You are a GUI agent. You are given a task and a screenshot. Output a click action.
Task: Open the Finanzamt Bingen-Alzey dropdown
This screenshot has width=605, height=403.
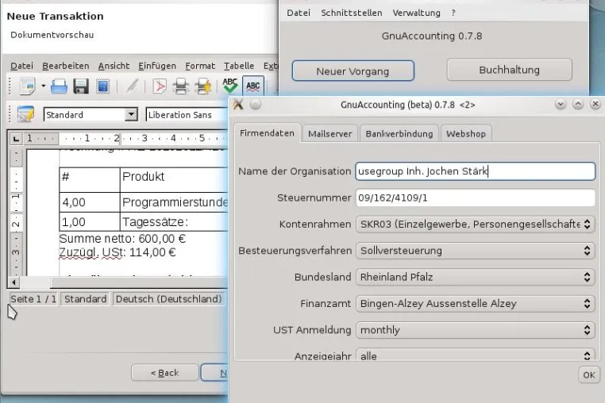476,304
